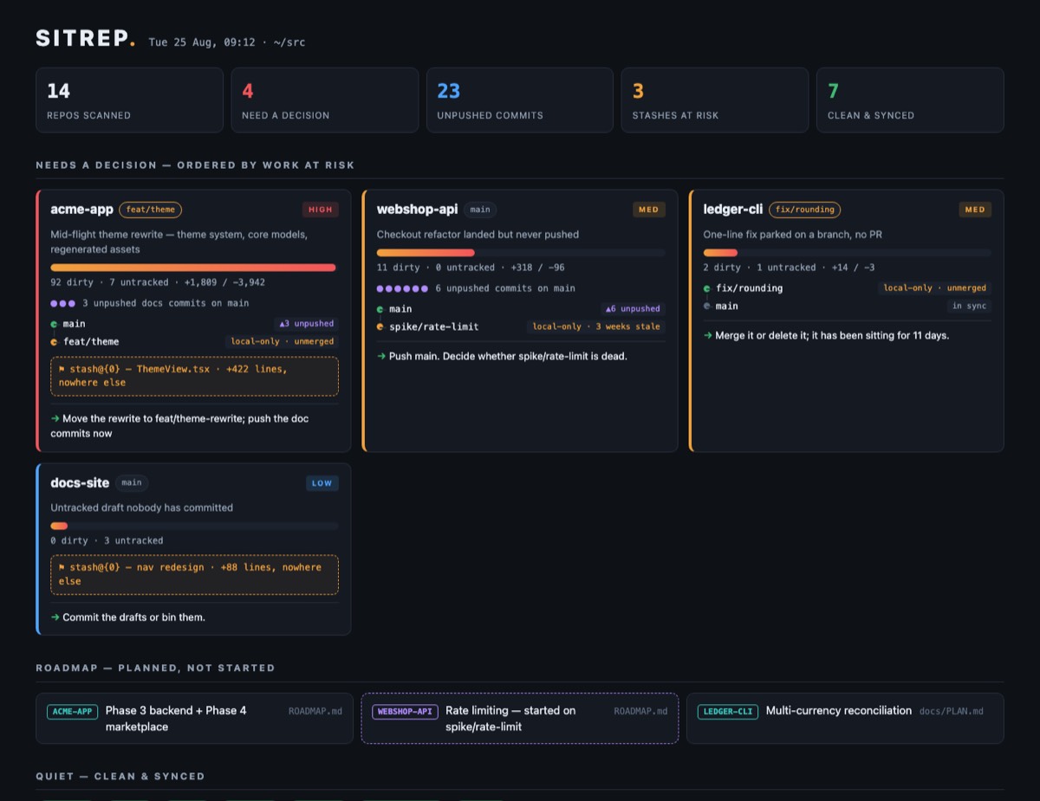
Task: Select fix/rounding pill beside ledger-cli title
Action: point(804,210)
